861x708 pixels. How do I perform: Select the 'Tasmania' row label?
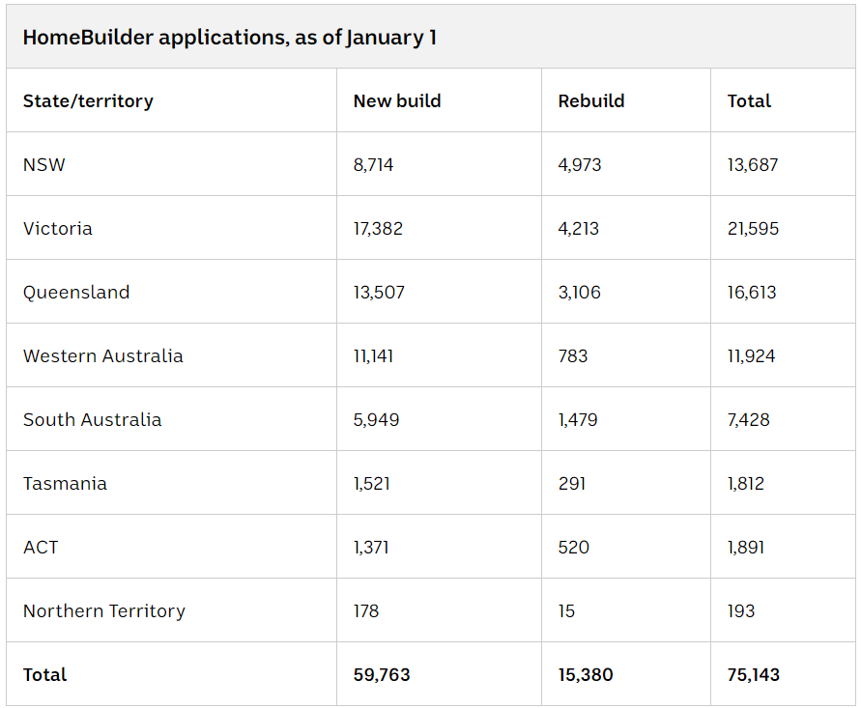(65, 484)
